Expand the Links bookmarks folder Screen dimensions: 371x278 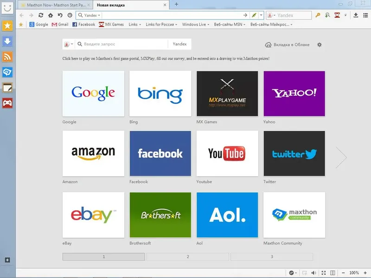(135, 25)
